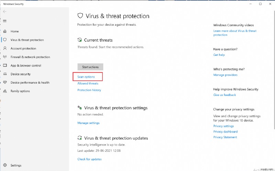Click the App & browser control icon
The height and width of the screenshot is (171, 275).
tap(5, 65)
